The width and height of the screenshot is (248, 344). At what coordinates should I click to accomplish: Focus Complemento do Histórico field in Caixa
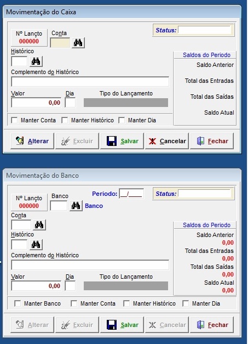90,82
